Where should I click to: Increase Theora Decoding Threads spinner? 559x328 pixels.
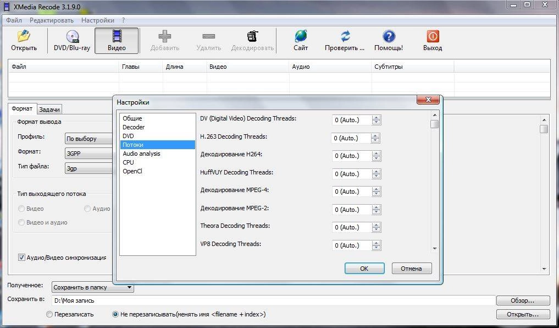tap(376, 225)
